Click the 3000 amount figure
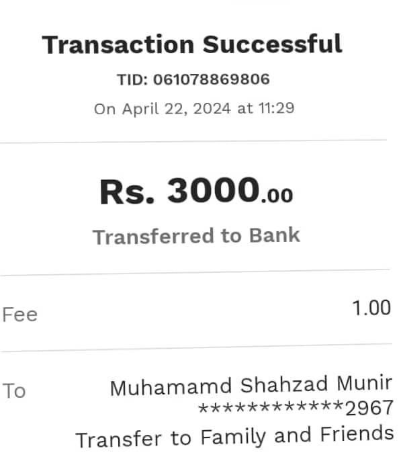Screen dimensions: 403x457 [x=213, y=190]
